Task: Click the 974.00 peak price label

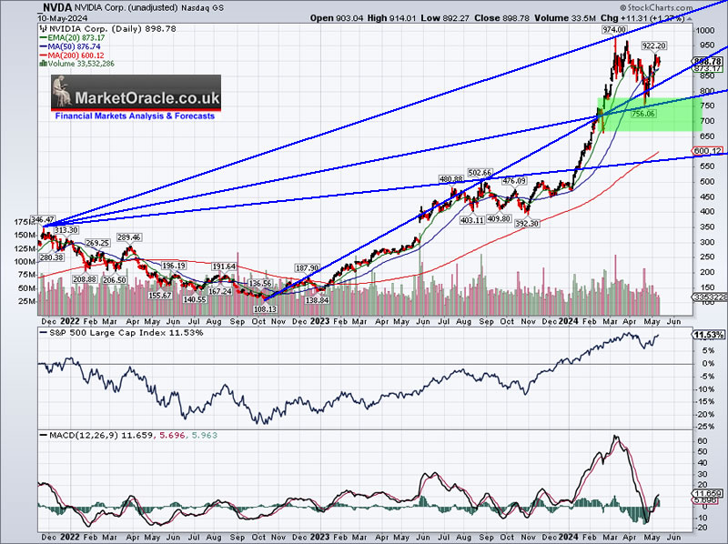Action: 614,29
